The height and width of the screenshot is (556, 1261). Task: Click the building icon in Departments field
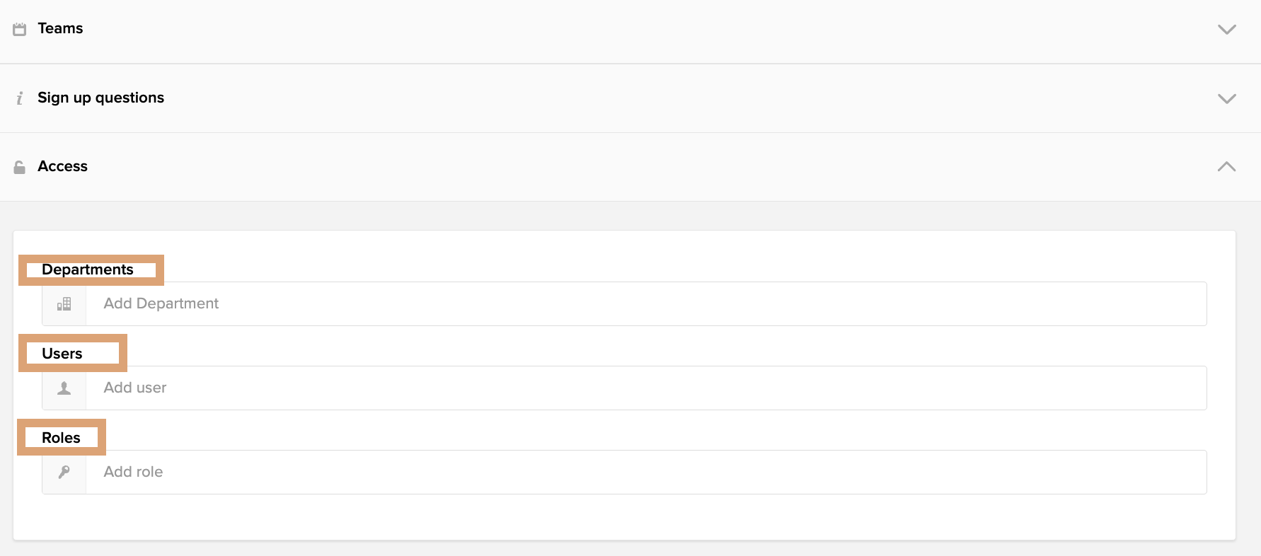(64, 304)
